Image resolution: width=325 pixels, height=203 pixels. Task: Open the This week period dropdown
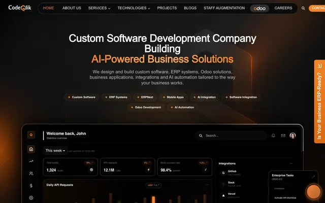[55, 151]
